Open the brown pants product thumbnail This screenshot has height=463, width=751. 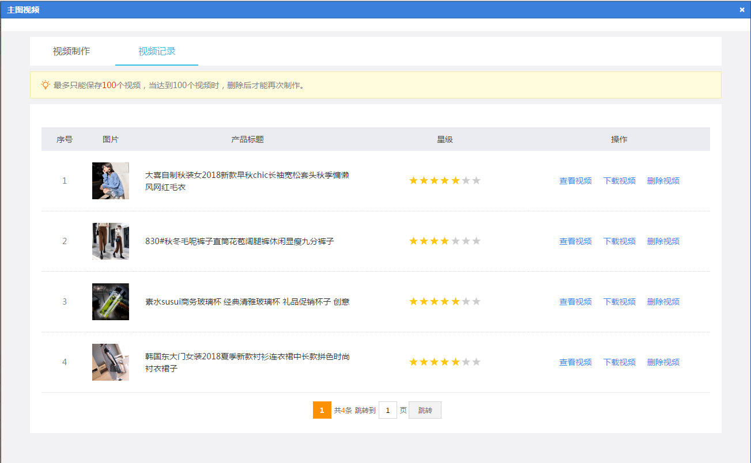[x=111, y=241]
